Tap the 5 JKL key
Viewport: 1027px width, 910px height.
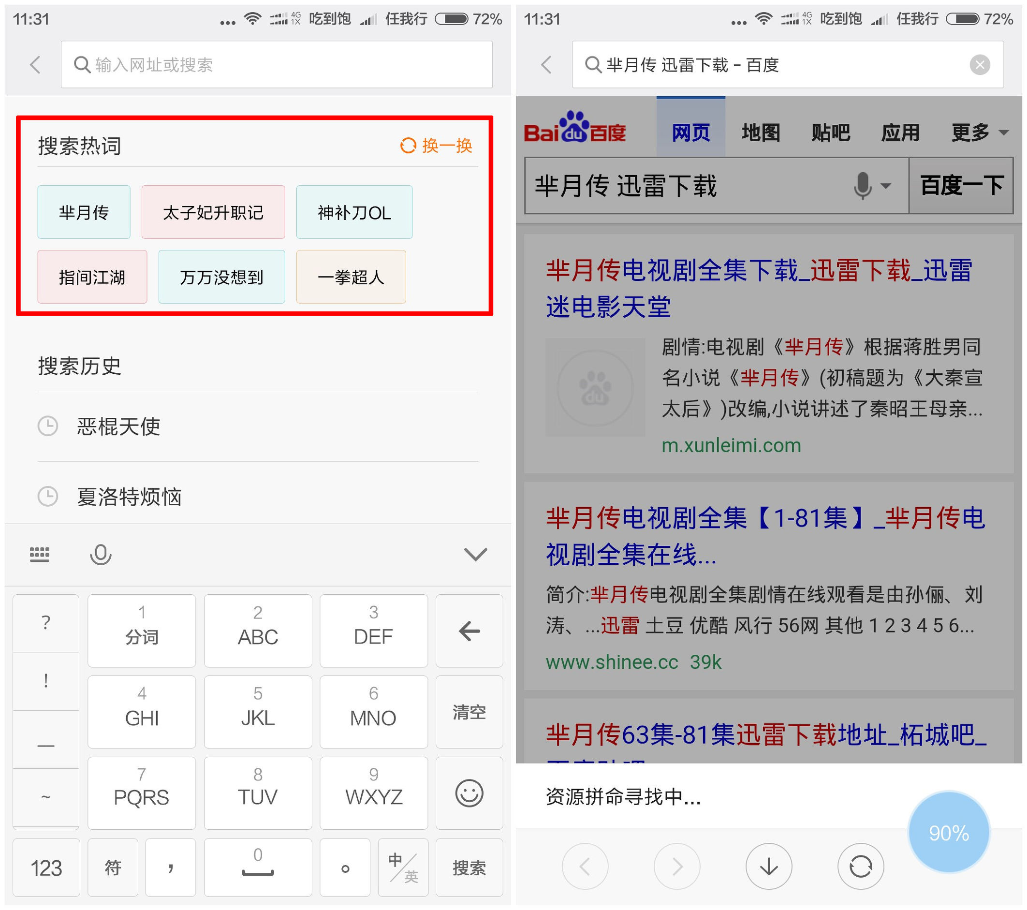coord(258,712)
